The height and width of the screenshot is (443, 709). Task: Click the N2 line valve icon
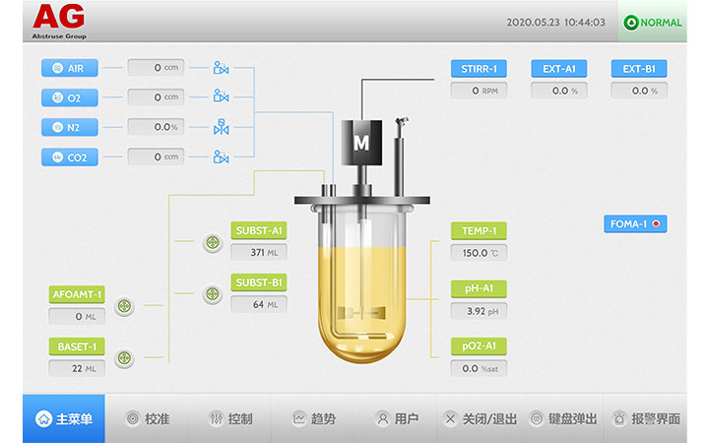click(222, 127)
